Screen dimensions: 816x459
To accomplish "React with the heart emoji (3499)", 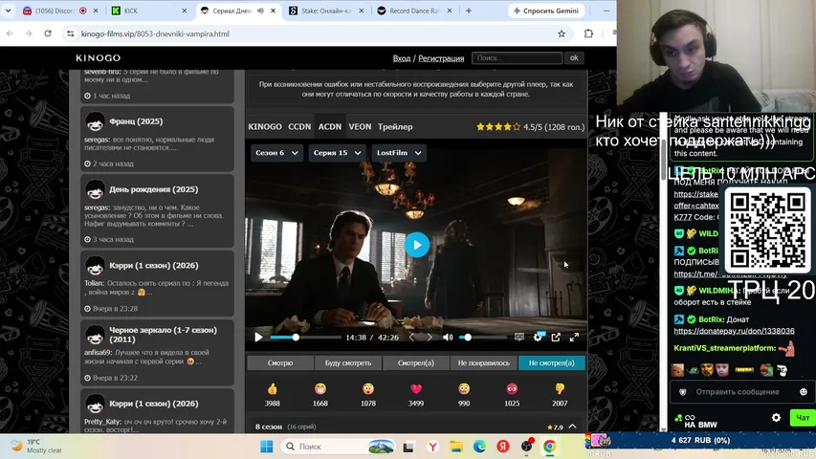I will point(416,389).
